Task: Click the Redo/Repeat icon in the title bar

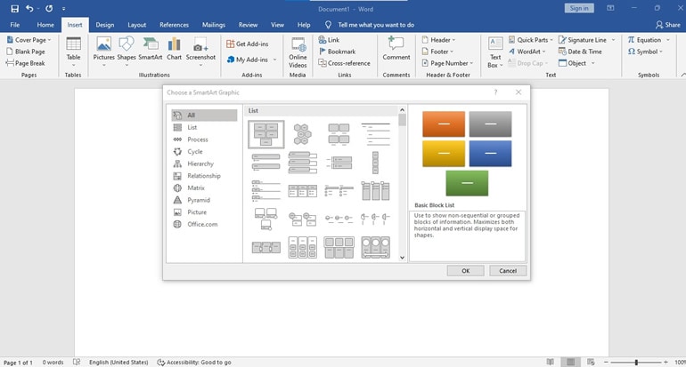Action: [x=49, y=8]
